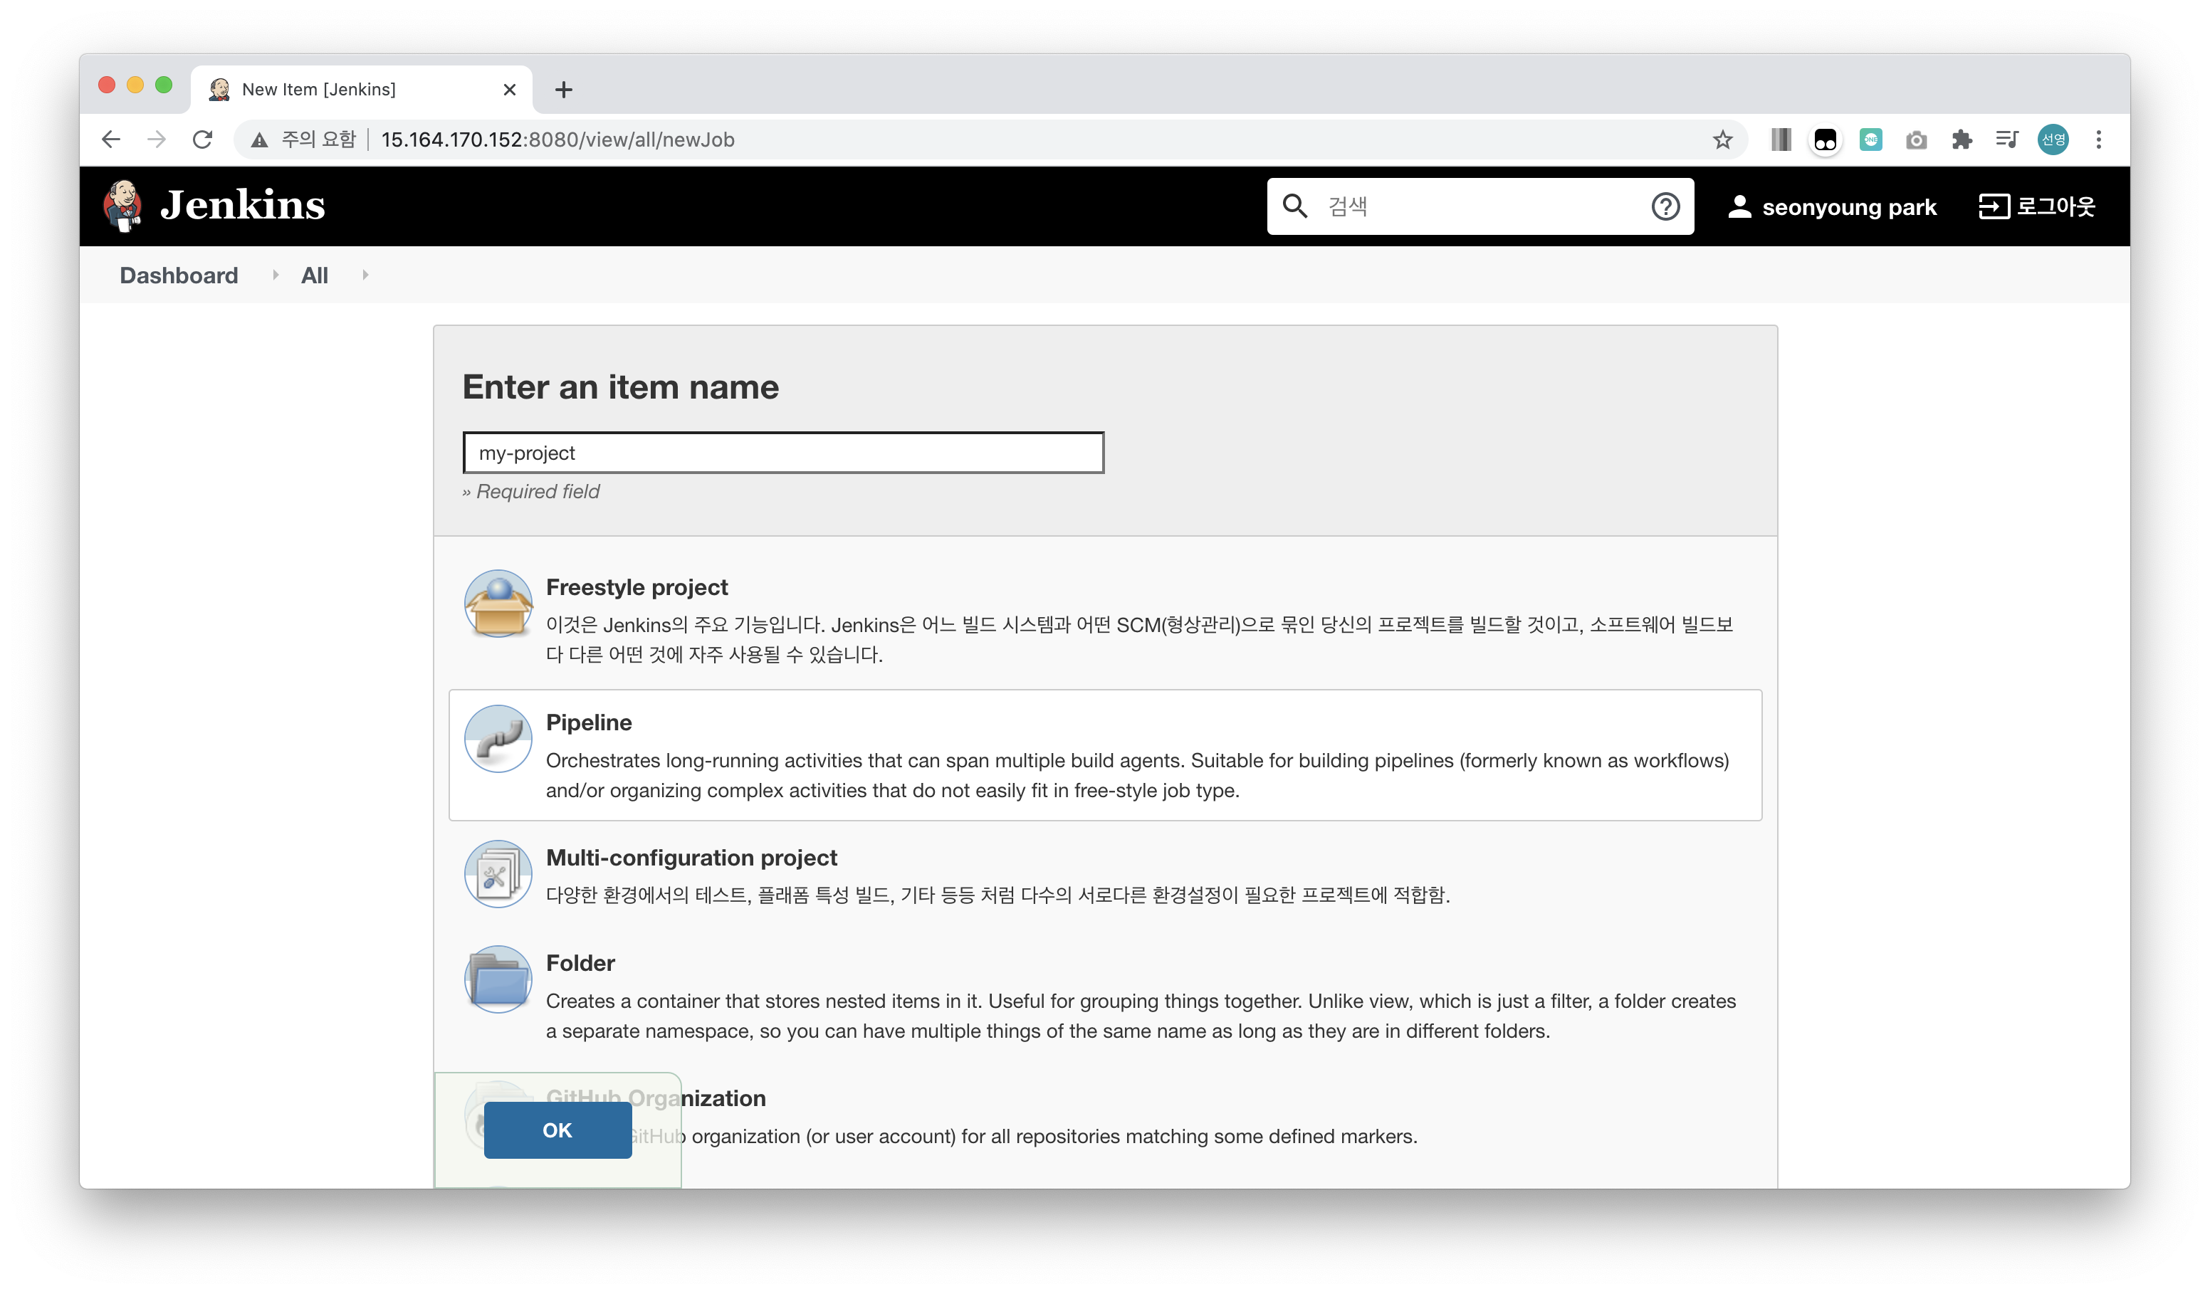Screen dimensions: 2210x1294
Task: Bookmark page with star icon
Action: (1722, 140)
